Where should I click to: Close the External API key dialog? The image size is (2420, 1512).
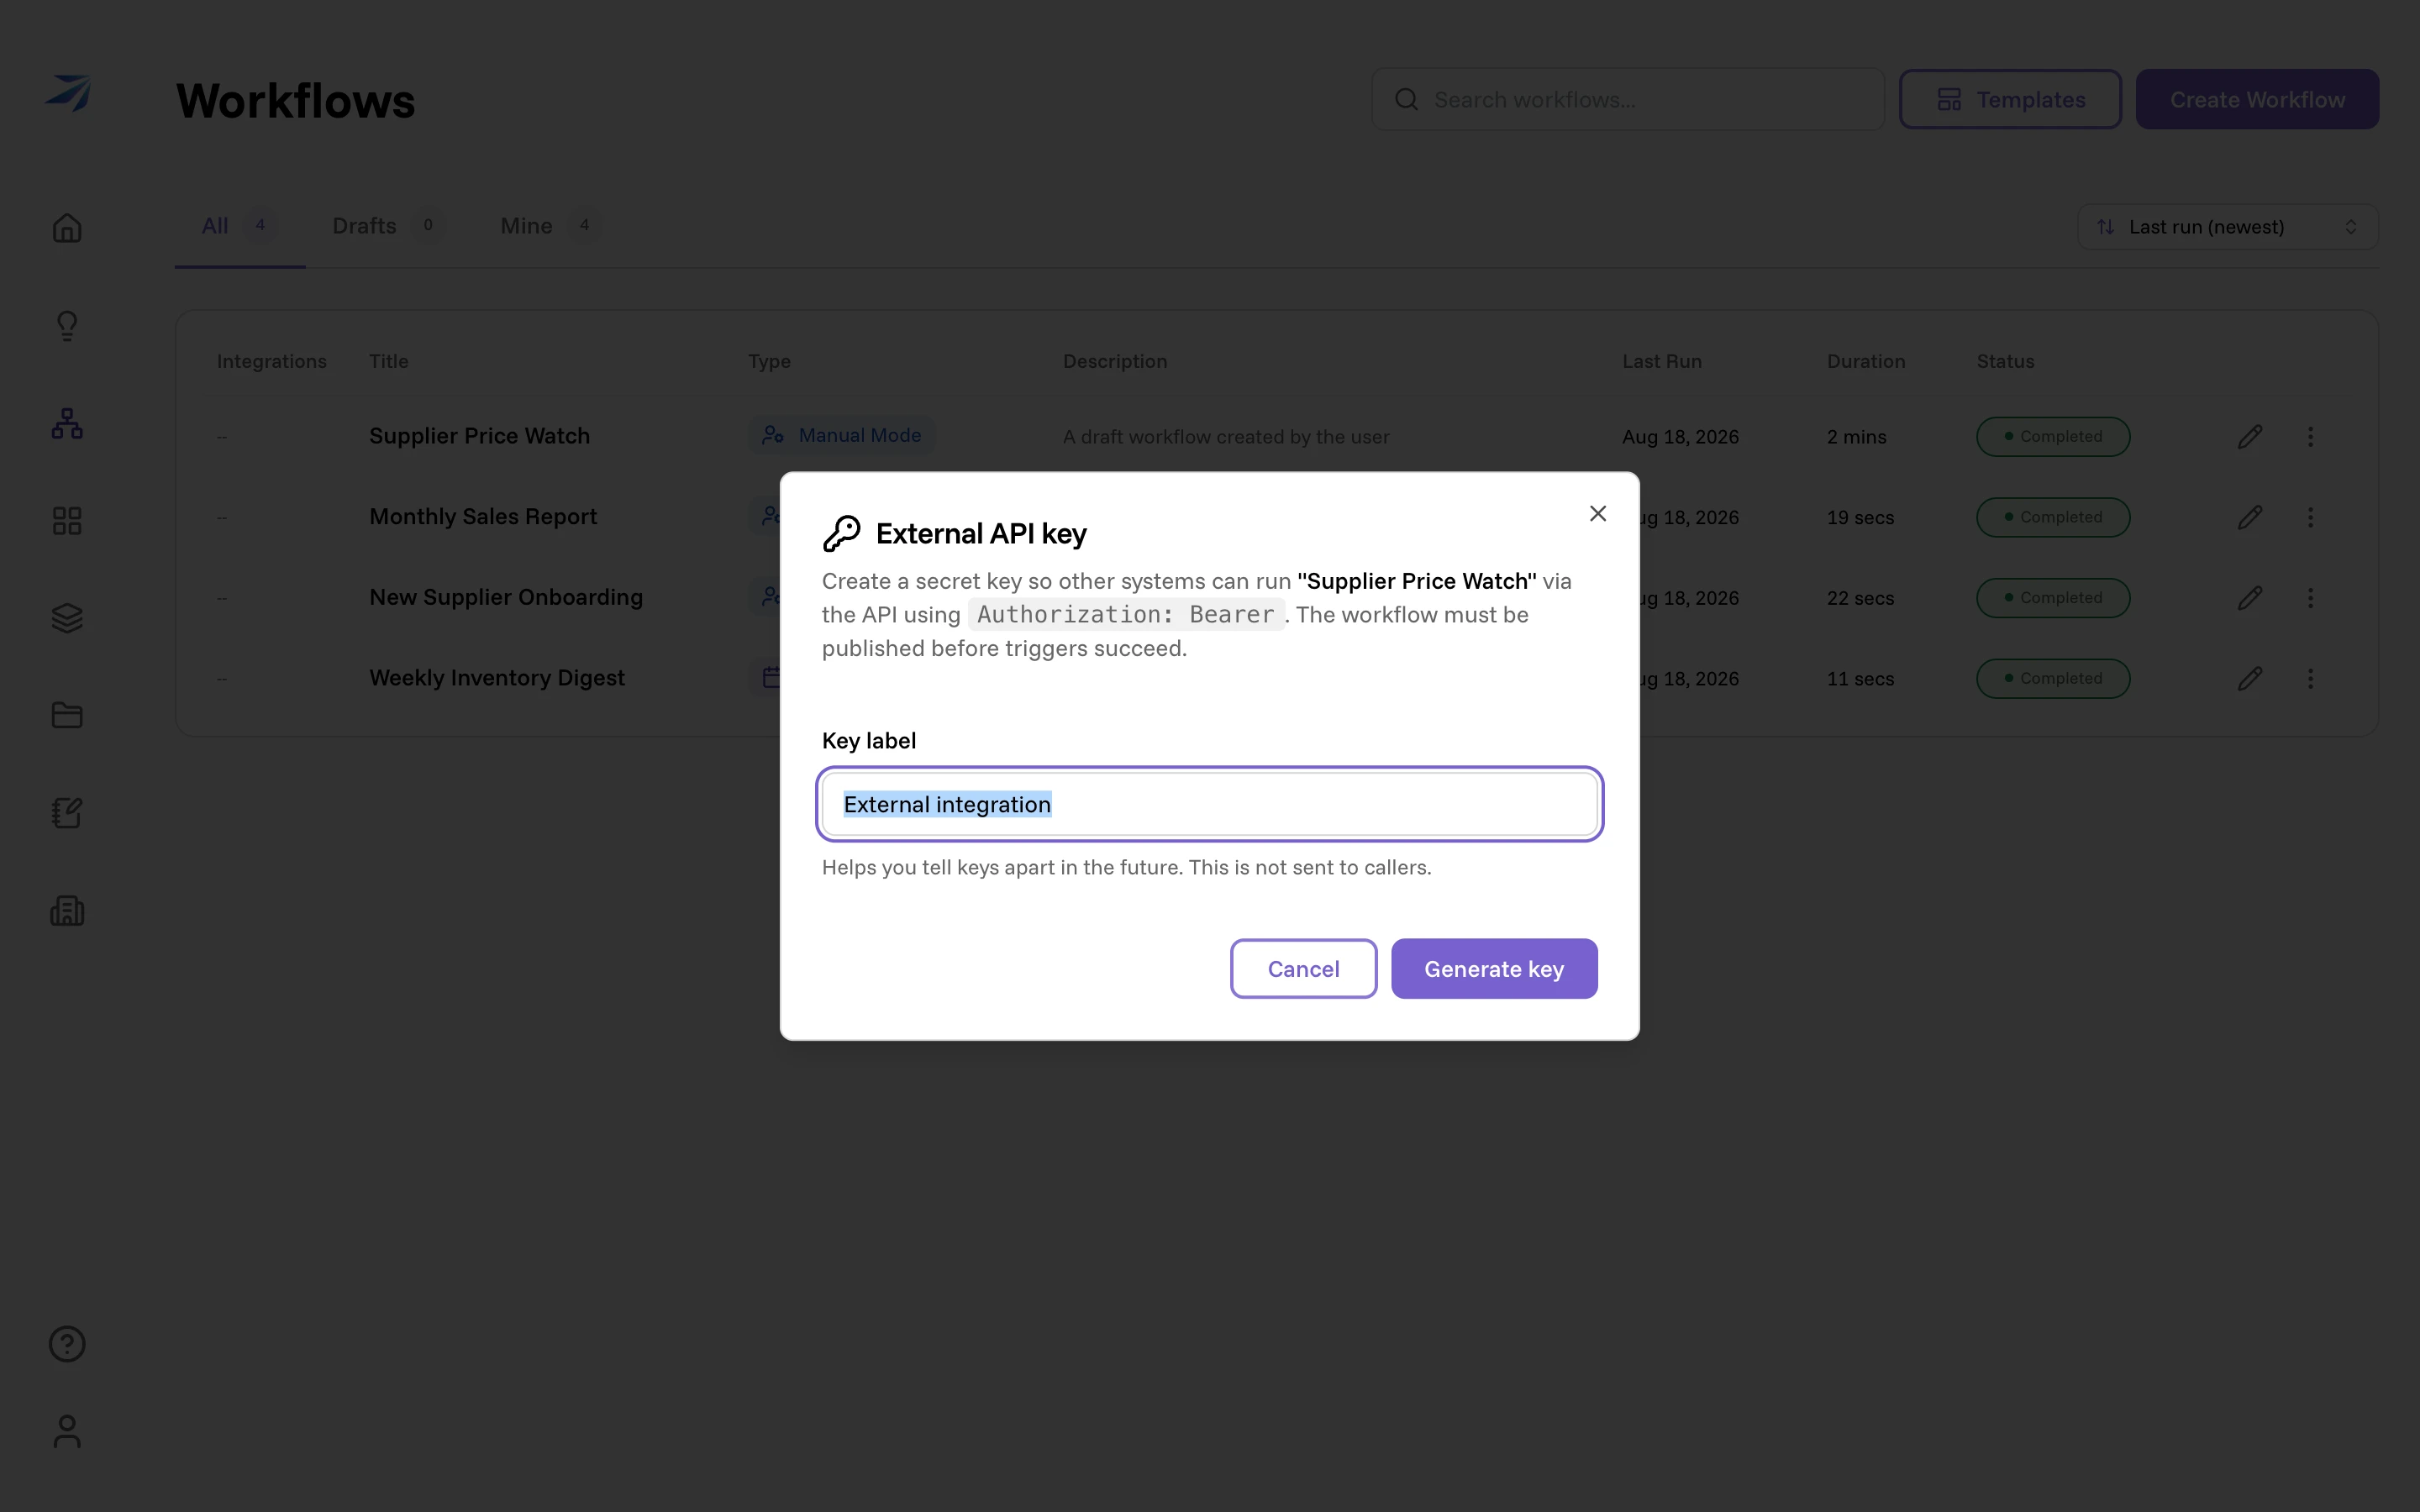1597,513
